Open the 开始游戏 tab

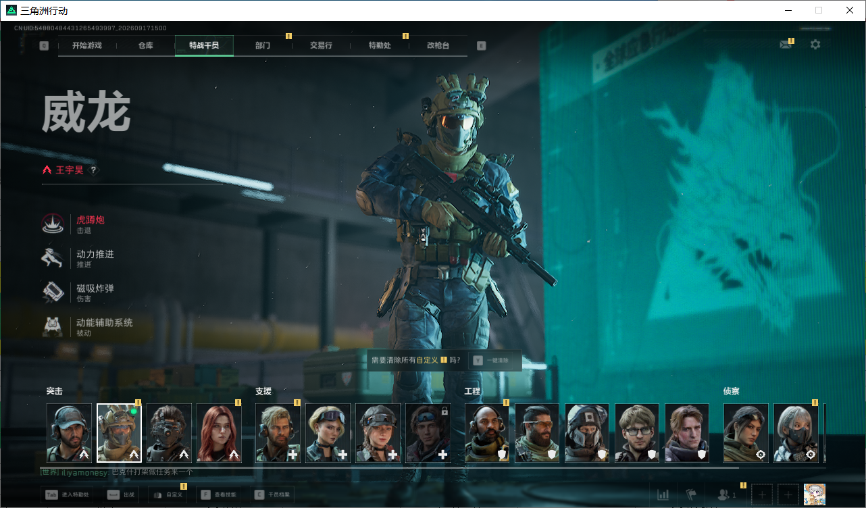click(87, 45)
